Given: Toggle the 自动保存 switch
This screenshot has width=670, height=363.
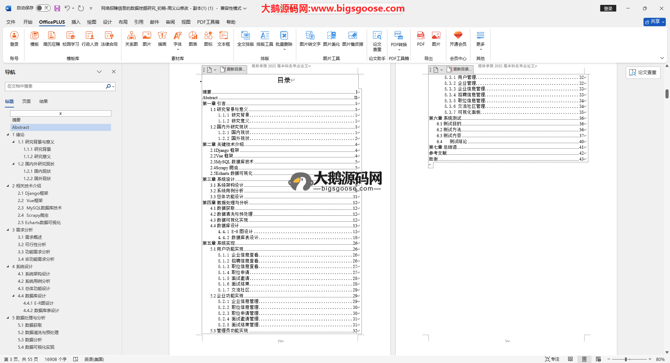Looking at the screenshot, I should pos(43,8).
